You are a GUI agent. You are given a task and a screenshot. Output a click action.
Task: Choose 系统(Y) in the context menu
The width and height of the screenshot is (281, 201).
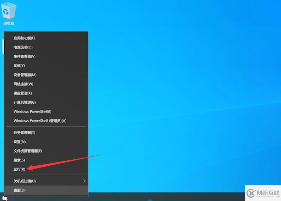click(46, 66)
